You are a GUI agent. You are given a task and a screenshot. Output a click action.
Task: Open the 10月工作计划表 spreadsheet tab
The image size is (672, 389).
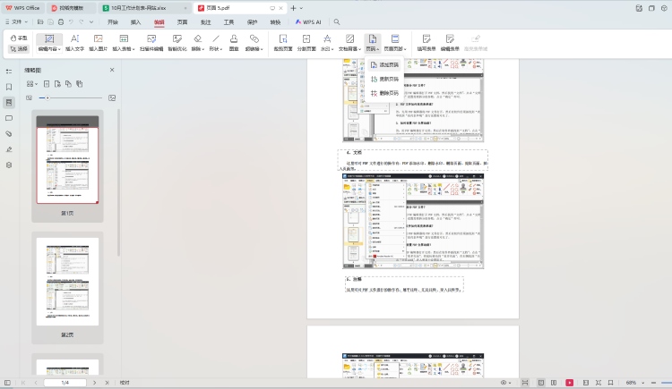[x=137, y=7]
